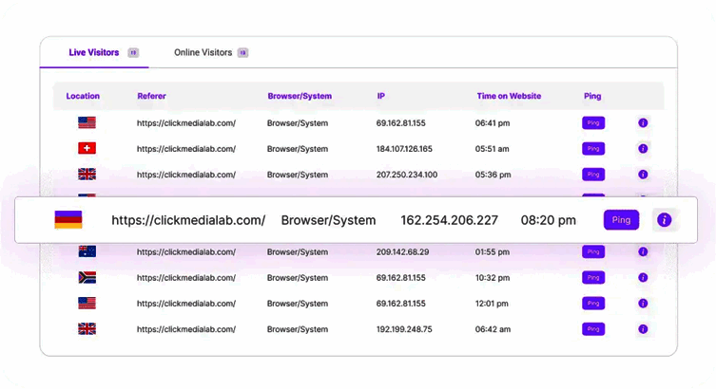Click the Australia flag icon
The height and width of the screenshot is (389, 716).
[x=87, y=252]
